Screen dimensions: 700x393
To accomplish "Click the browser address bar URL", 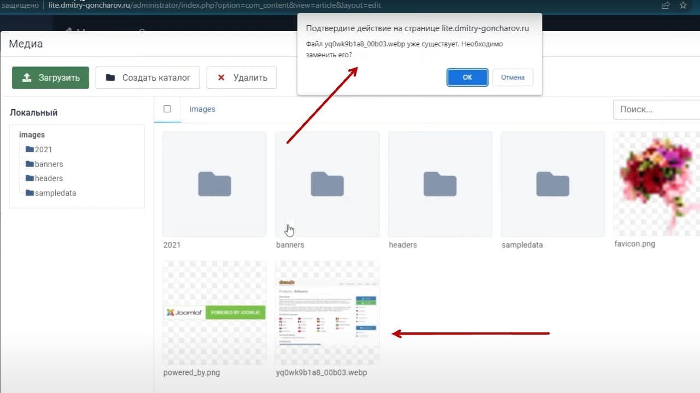I will pos(214,5).
